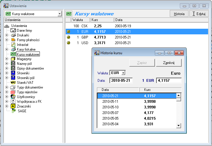Viewport: 212px width, 146px height.
Task: Click the Ustawiena root tree icon
Action: click(x=7, y=26)
